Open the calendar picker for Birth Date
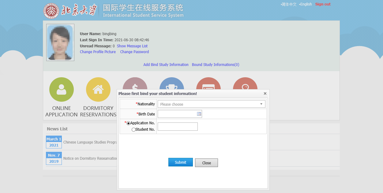 pyautogui.click(x=199, y=114)
